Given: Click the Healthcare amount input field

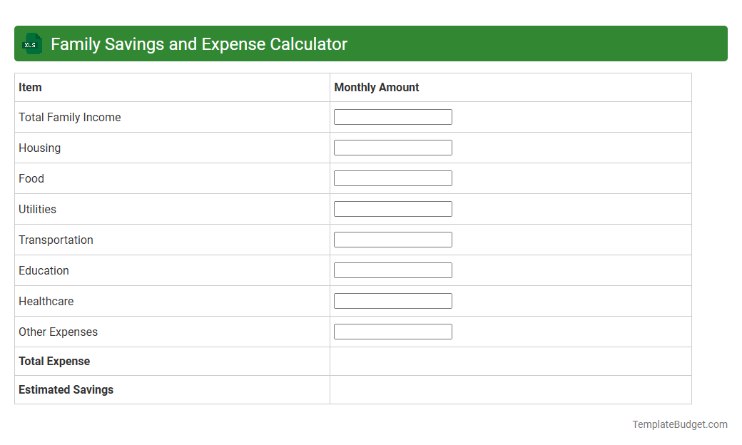Looking at the screenshot, I should (392, 300).
